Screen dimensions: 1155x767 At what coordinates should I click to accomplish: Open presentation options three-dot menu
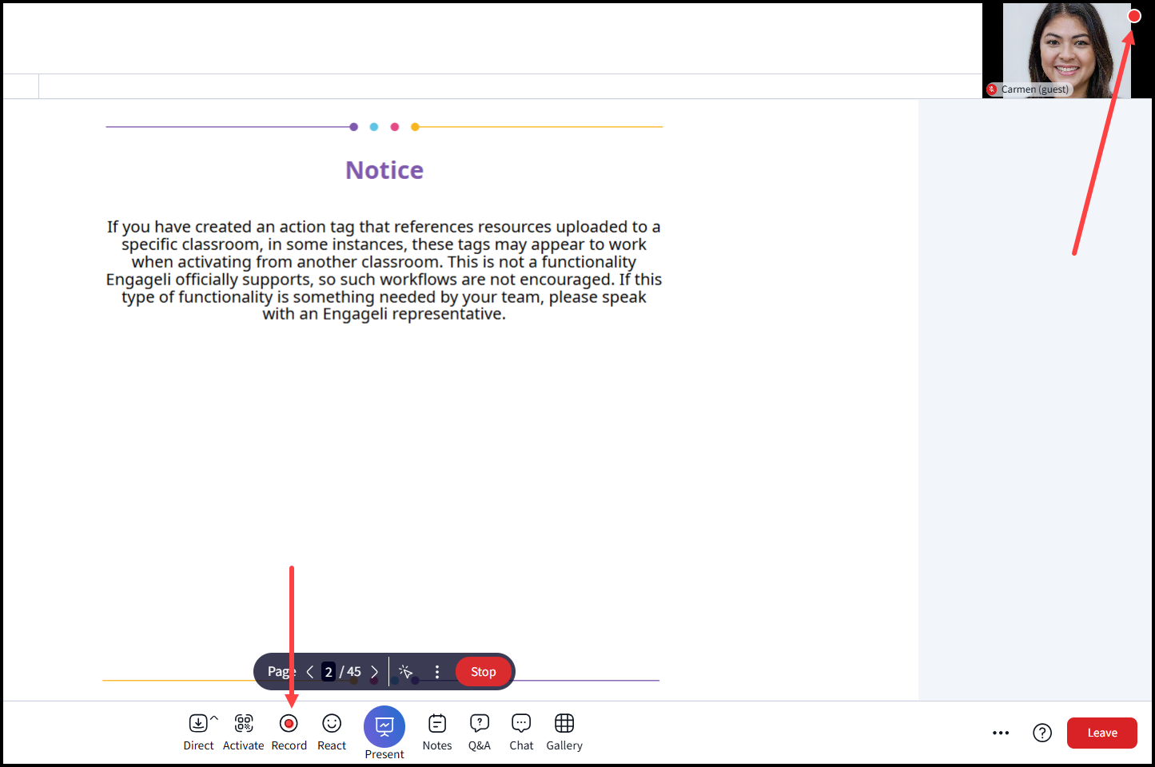437,672
